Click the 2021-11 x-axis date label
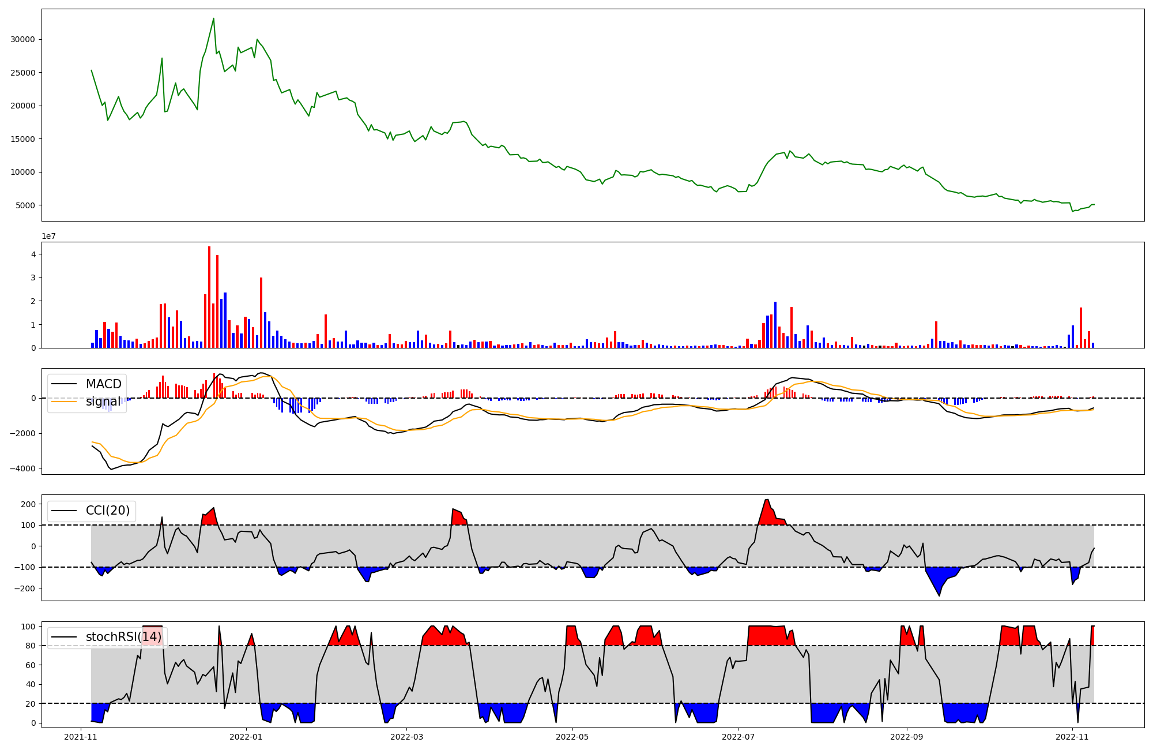Image resolution: width=1153 pixels, height=750 pixels. point(80,737)
